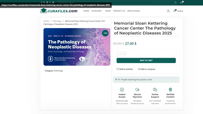Click the Online Support chat icon
Image resolution: width=203 pixels, height=114 pixels.
(x=155, y=90)
